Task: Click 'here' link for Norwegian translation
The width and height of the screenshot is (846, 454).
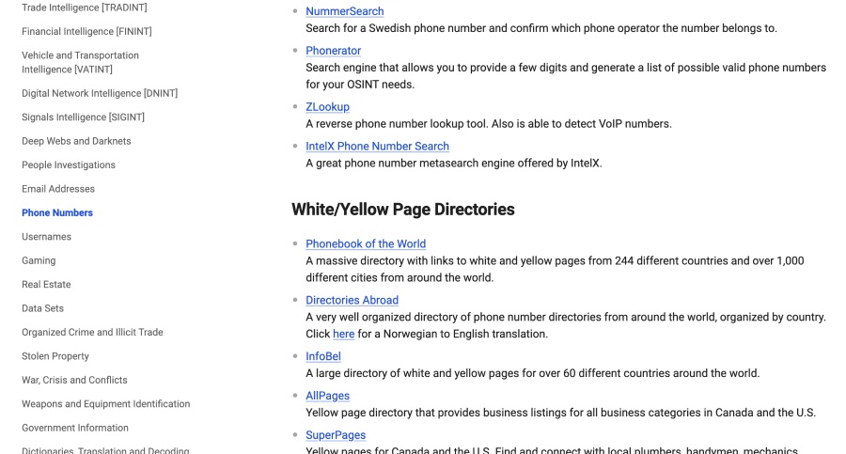Action: click(x=344, y=335)
